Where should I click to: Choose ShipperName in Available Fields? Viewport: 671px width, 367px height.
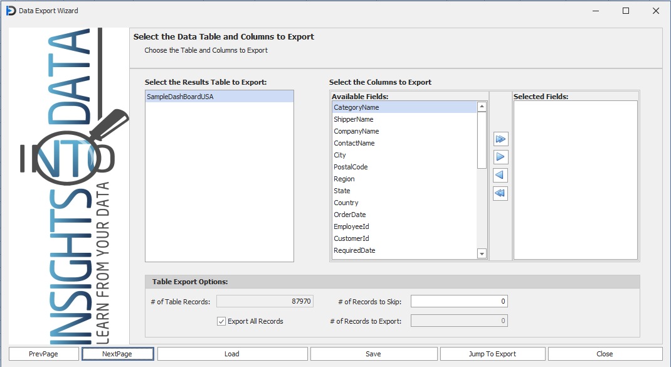tap(354, 119)
